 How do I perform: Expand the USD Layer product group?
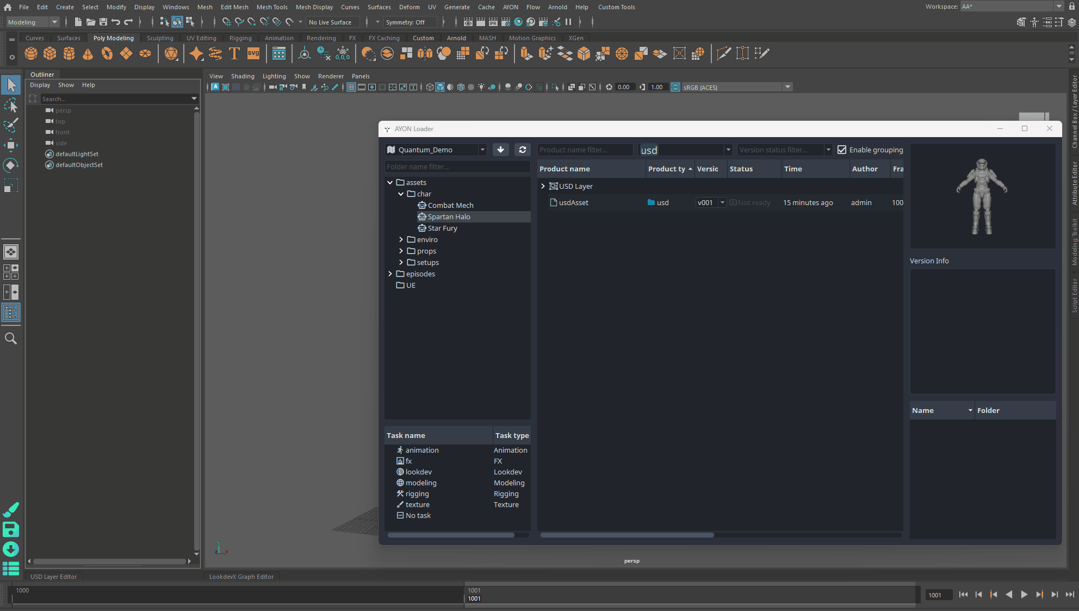(x=543, y=186)
